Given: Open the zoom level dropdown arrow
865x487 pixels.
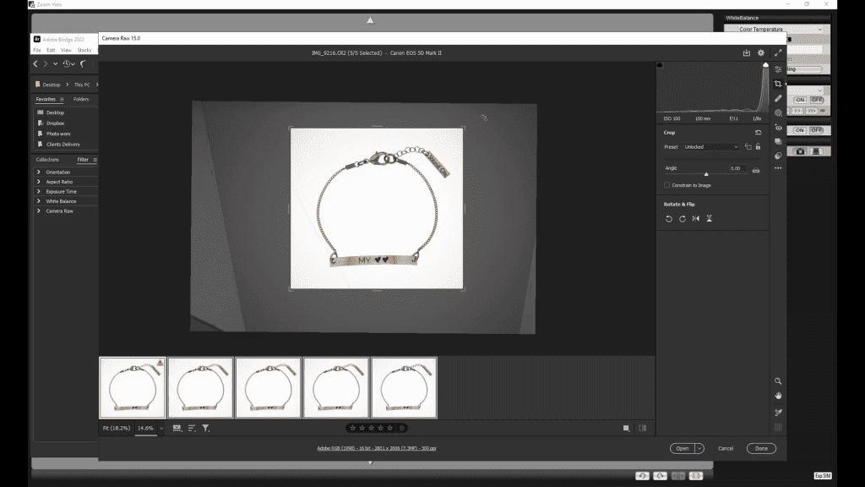Looking at the screenshot, I should pyautogui.click(x=161, y=428).
